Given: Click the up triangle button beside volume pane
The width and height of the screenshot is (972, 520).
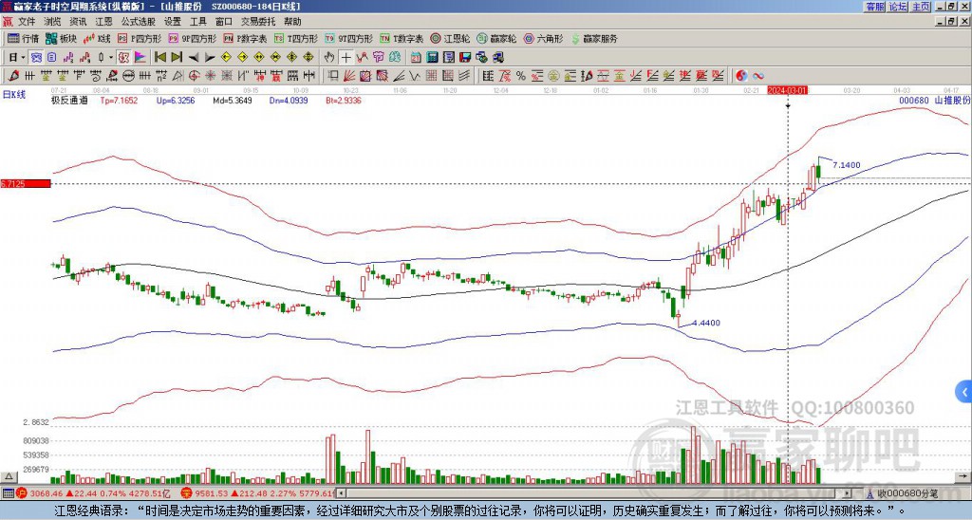Looking at the screenshot, I should click(x=9, y=476).
